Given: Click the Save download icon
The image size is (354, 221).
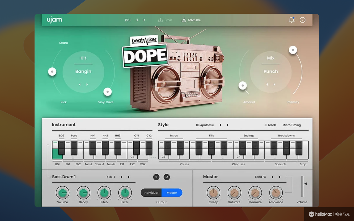Looking at the screenshot, I should 160,20.
